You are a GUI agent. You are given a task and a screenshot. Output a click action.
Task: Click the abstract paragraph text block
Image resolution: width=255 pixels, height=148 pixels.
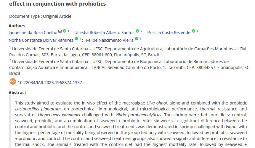[131, 123]
